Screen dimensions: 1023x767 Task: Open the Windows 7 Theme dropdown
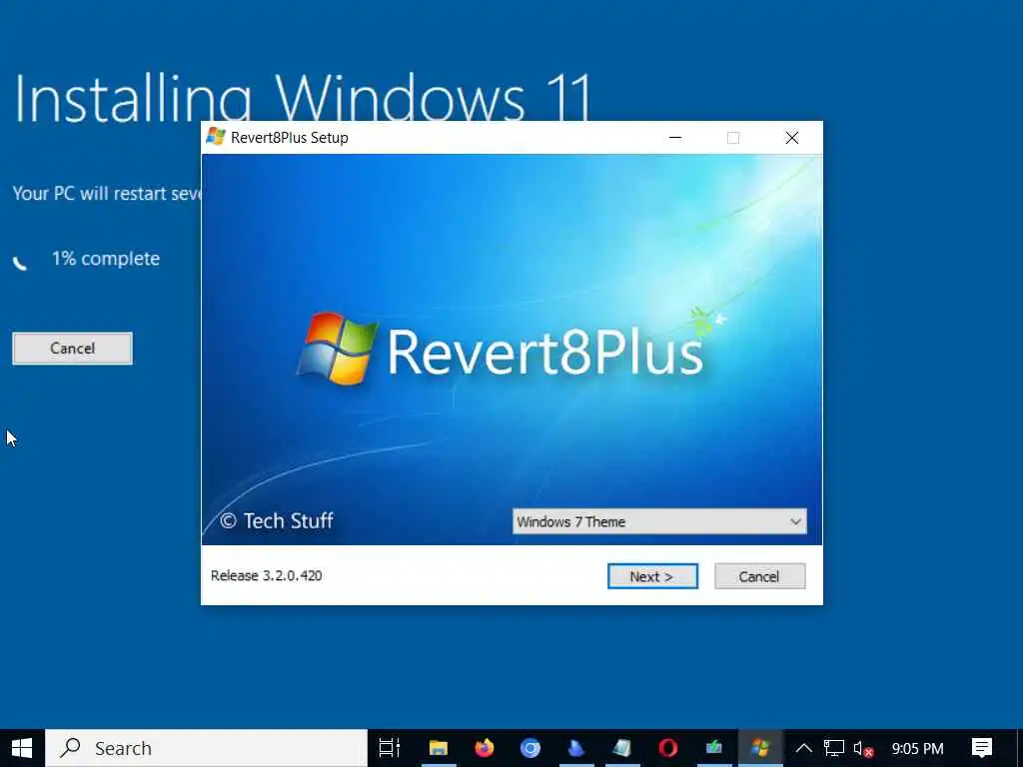659,521
